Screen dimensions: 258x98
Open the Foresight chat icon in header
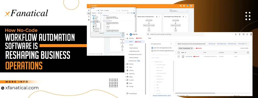(x=181, y=6)
